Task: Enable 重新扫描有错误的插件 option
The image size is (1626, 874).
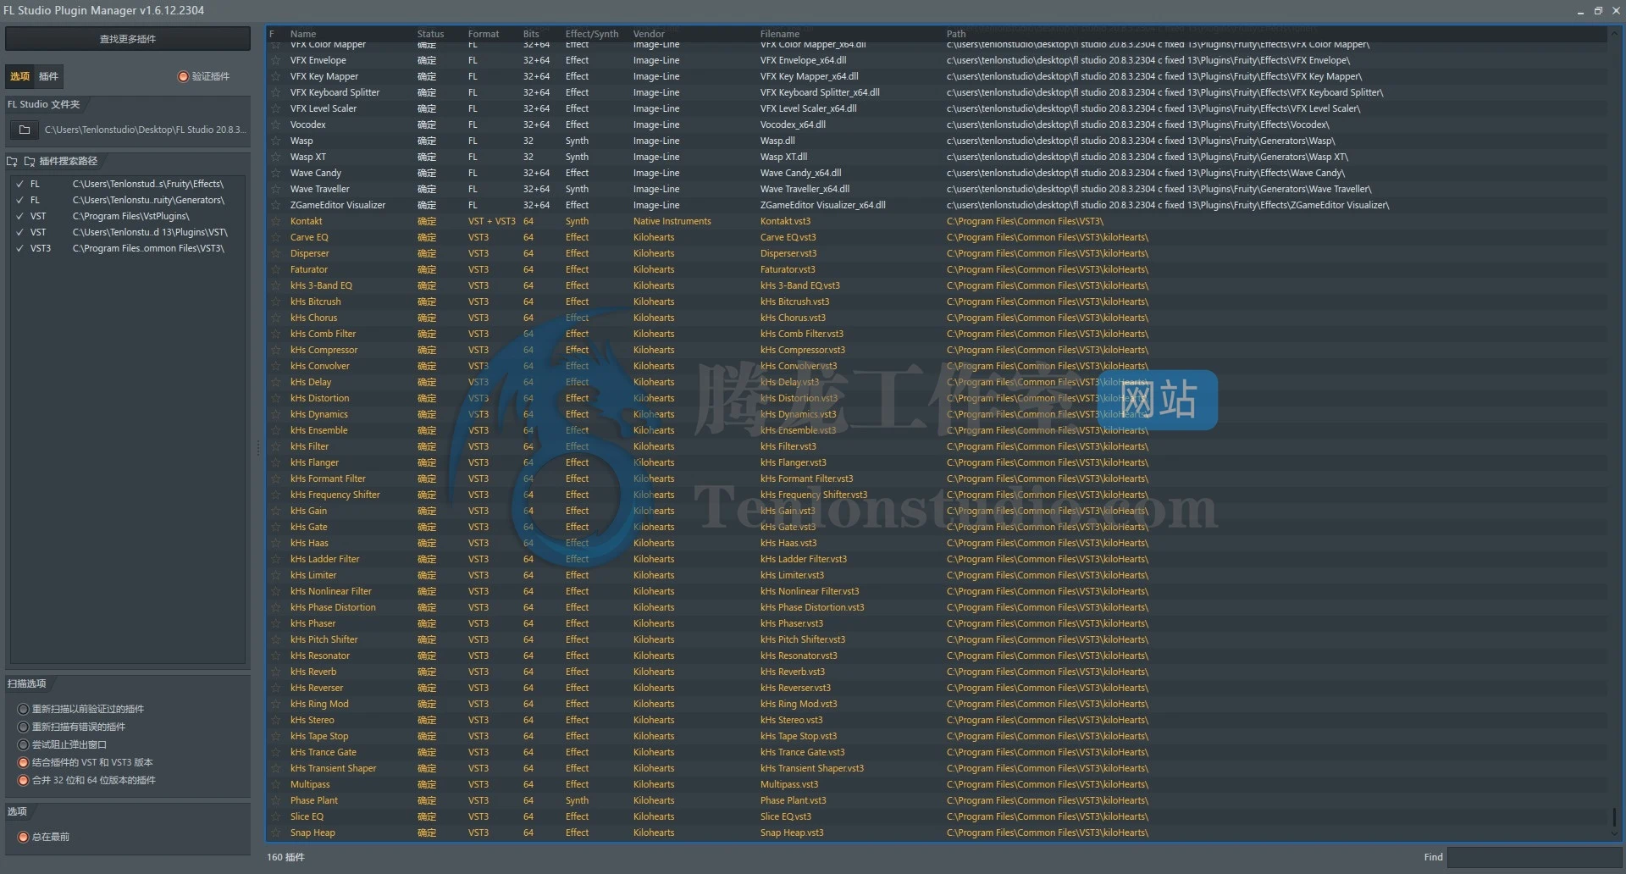Action: (x=23, y=727)
